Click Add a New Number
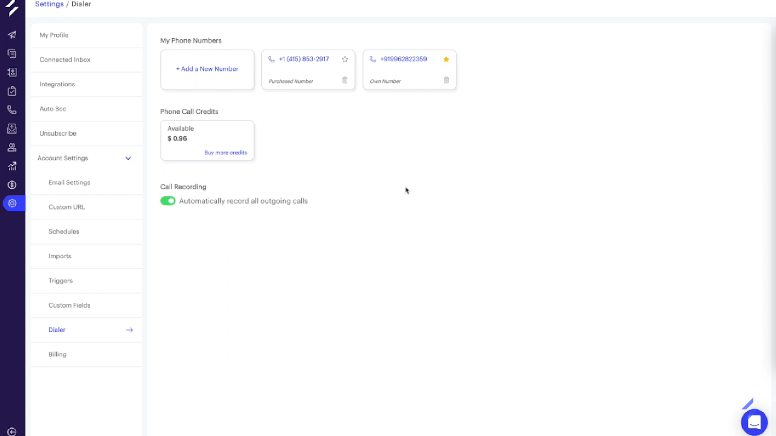This screenshot has height=436, width=776. click(207, 69)
